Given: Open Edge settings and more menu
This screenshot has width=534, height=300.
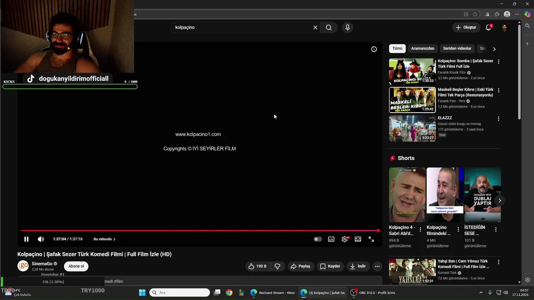Looking at the screenshot, I should click(517, 14).
